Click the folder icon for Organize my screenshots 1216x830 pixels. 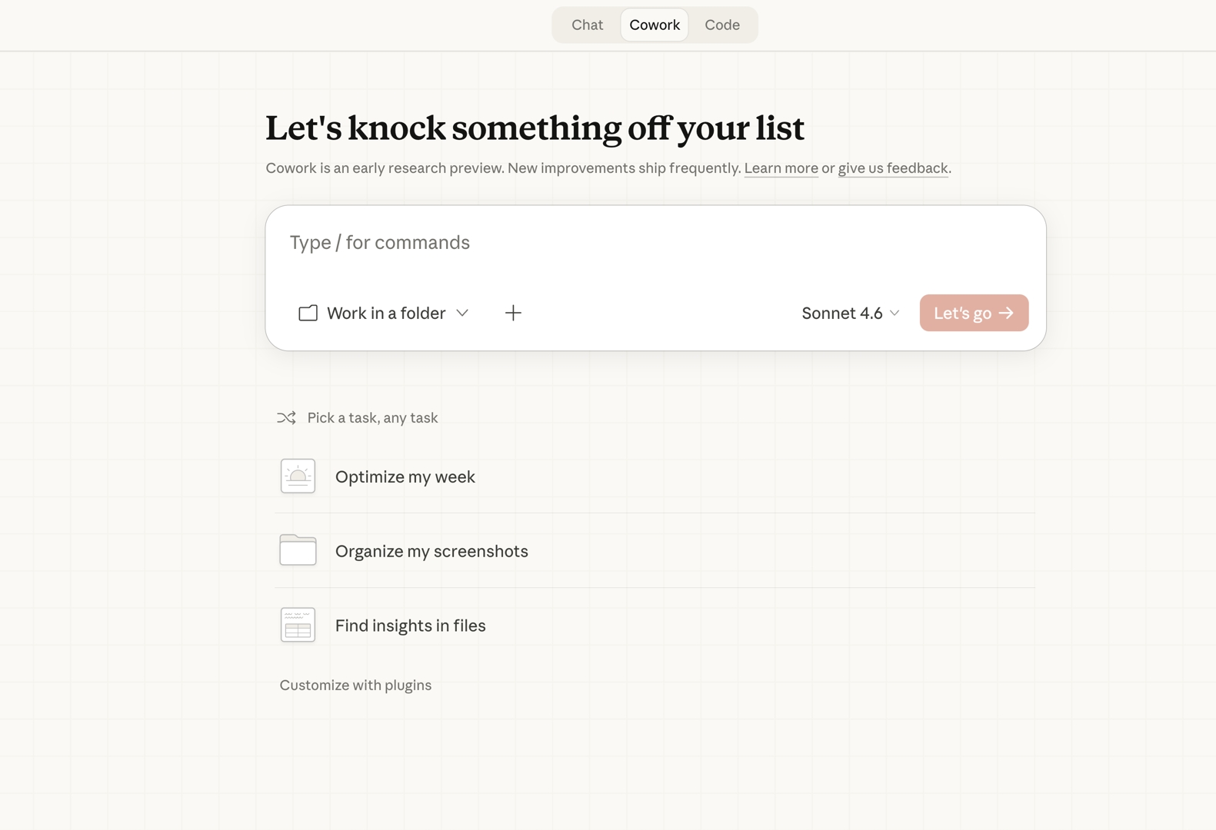(x=298, y=550)
